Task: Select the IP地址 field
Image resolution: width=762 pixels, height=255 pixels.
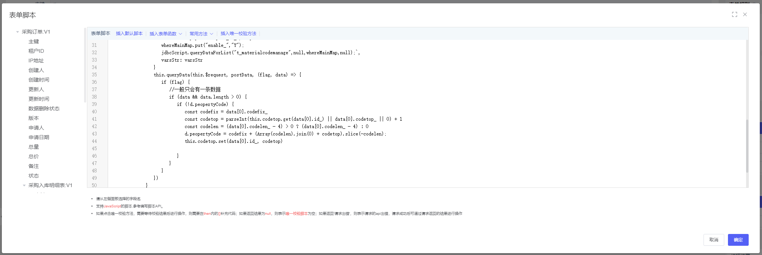Action: (36, 61)
